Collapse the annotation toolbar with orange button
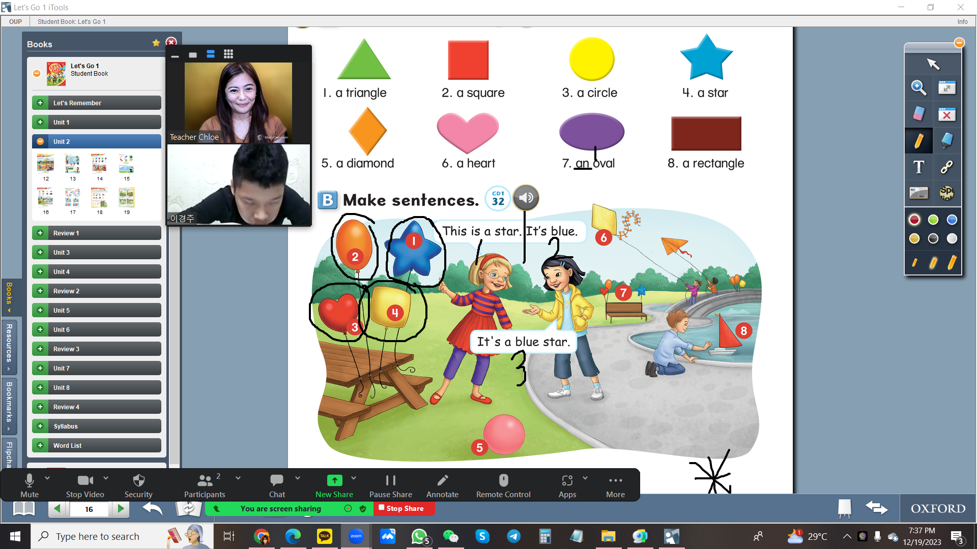Screen dimensions: 977x549 point(959,43)
